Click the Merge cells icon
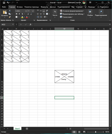Viewport: 112px width, 134px height. [x=47, y=14]
